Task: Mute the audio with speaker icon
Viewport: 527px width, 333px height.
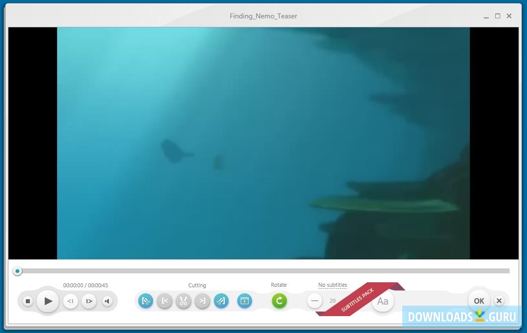Action: 107,301
